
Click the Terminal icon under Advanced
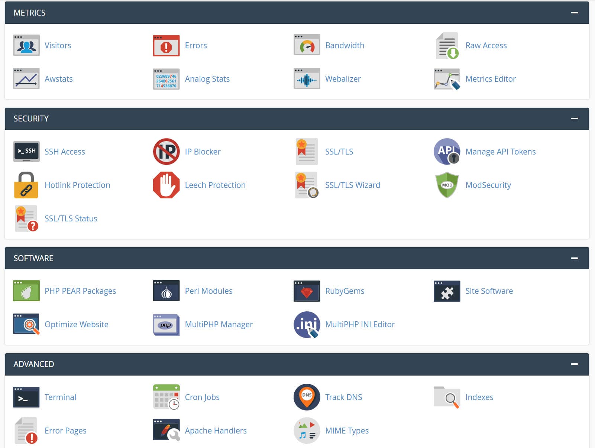click(x=26, y=397)
